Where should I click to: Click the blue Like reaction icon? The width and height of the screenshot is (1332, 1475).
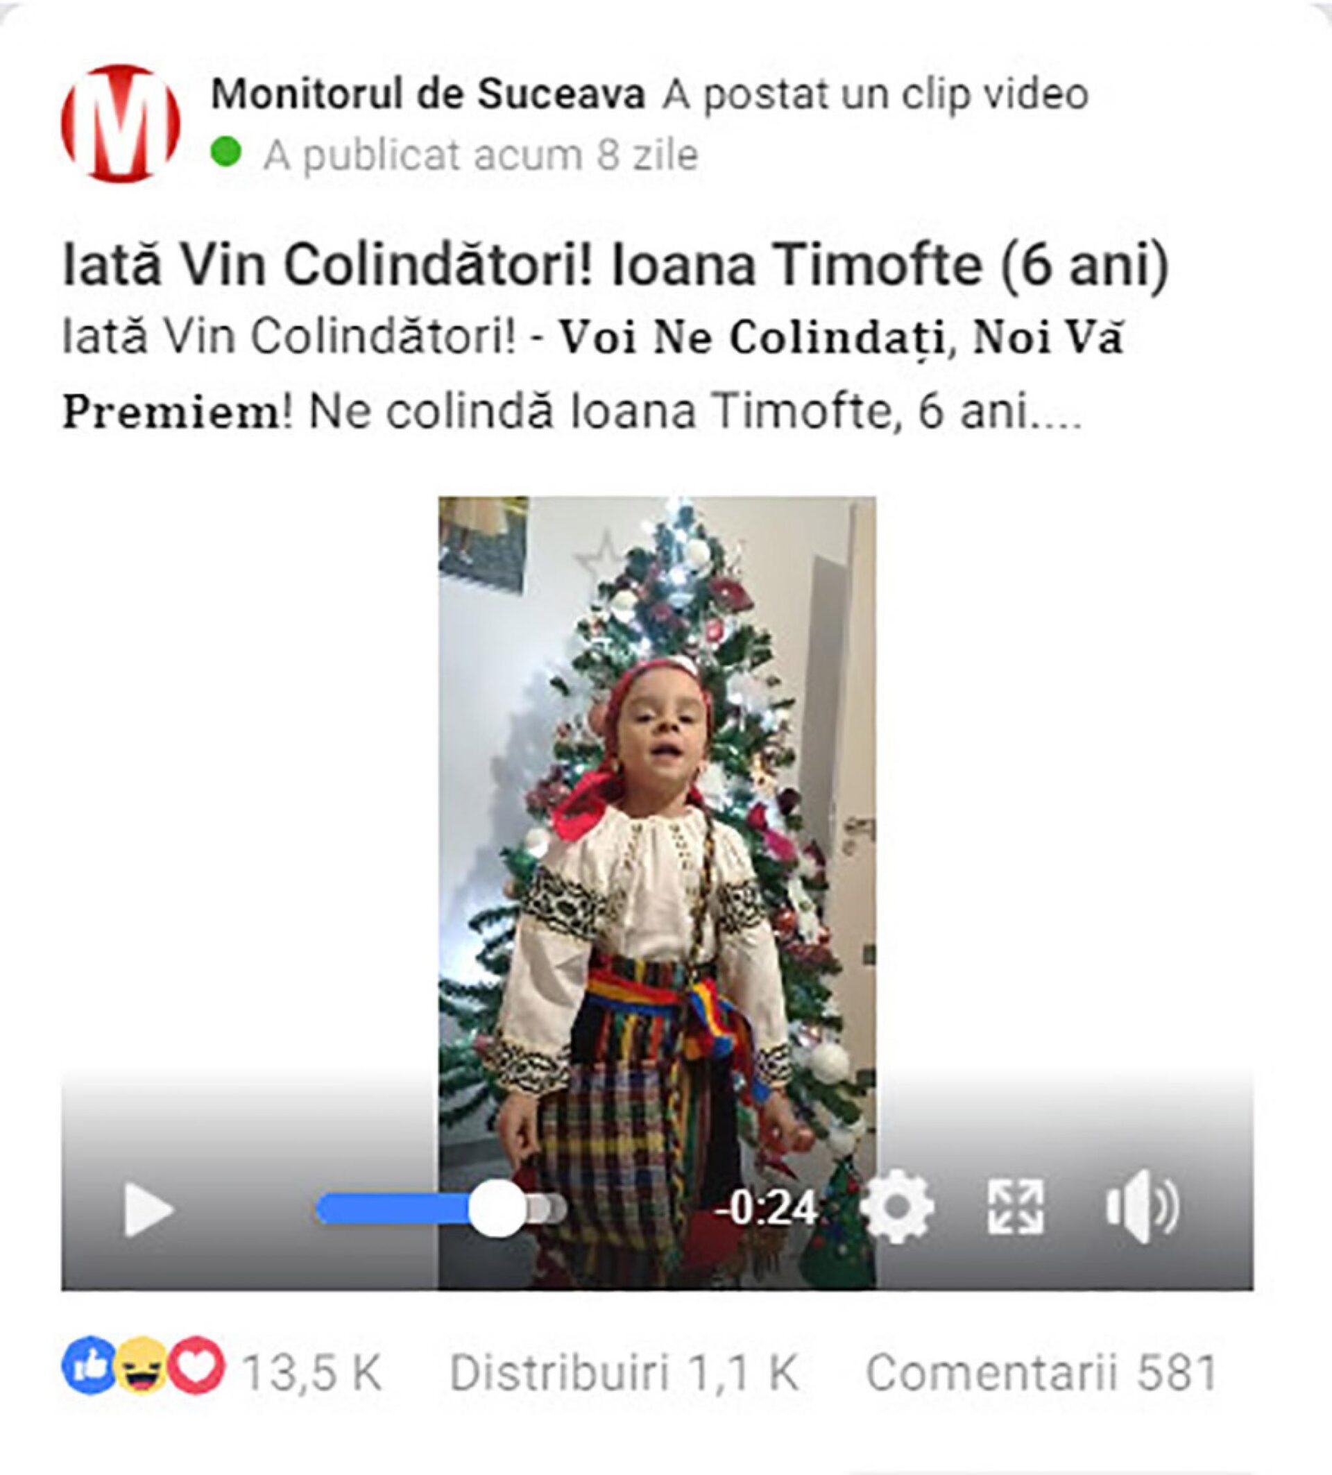coord(89,1365)
